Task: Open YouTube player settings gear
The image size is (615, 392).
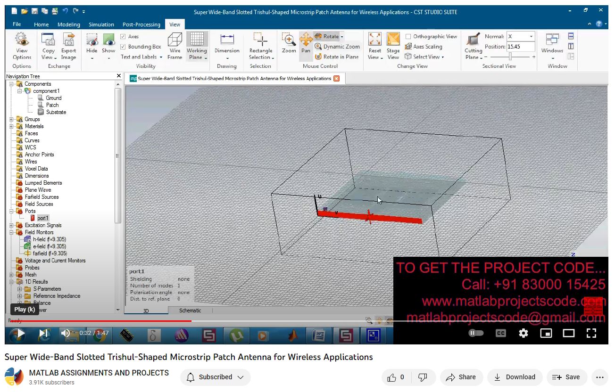Action: point(524,333)
